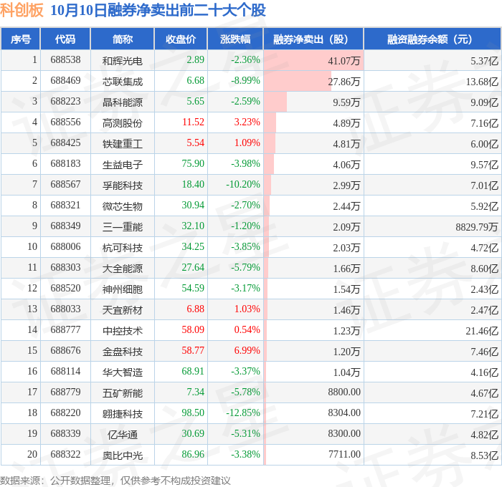The width and height of the screenshot is (502, 487).
Task: Click the -10.20% change value
Action: point(243,185)
